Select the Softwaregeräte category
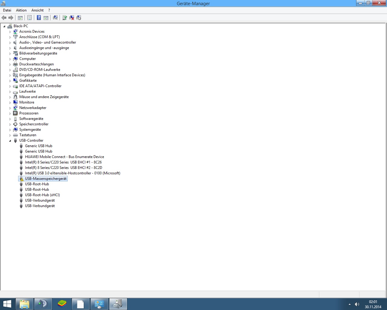387x310 pixels. [31, 119]
